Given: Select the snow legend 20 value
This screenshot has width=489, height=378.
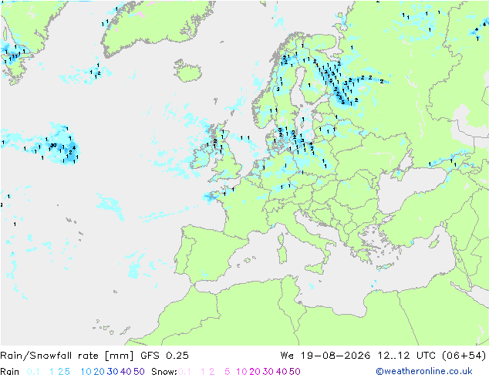Looking at the screenshot, I should 255,372.
